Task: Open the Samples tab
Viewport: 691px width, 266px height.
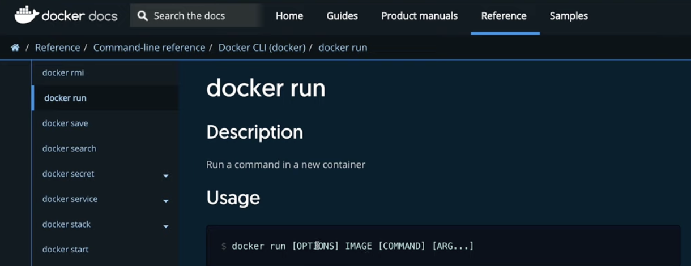Action: click(569, 16)
